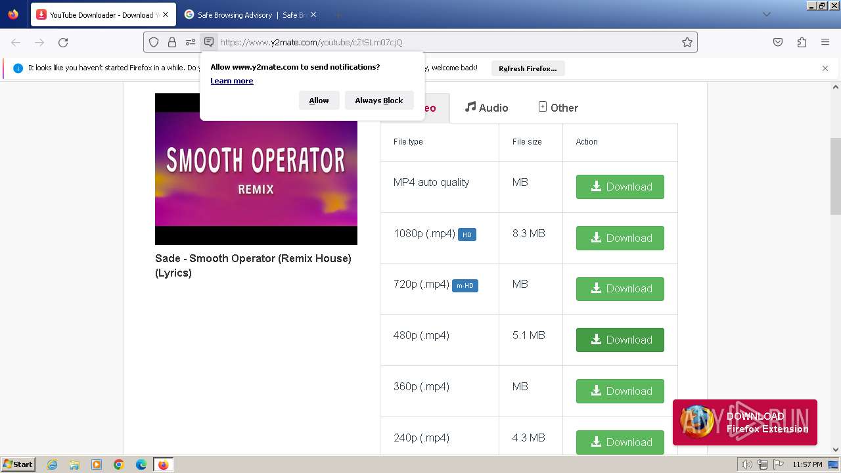The image size is (841, 473).
Task: Open File Explorer from the taskbar
Action: [x=74, y=464]
